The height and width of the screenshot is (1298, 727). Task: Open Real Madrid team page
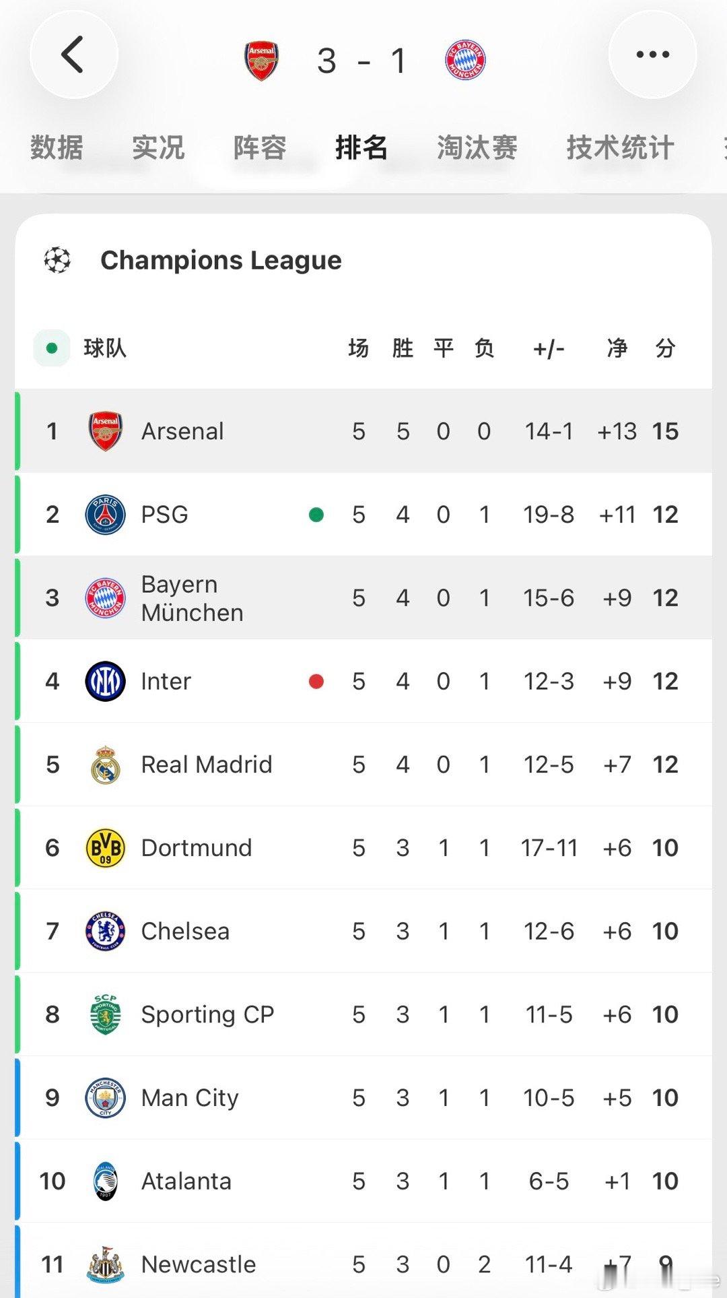(x=207, y=765)
